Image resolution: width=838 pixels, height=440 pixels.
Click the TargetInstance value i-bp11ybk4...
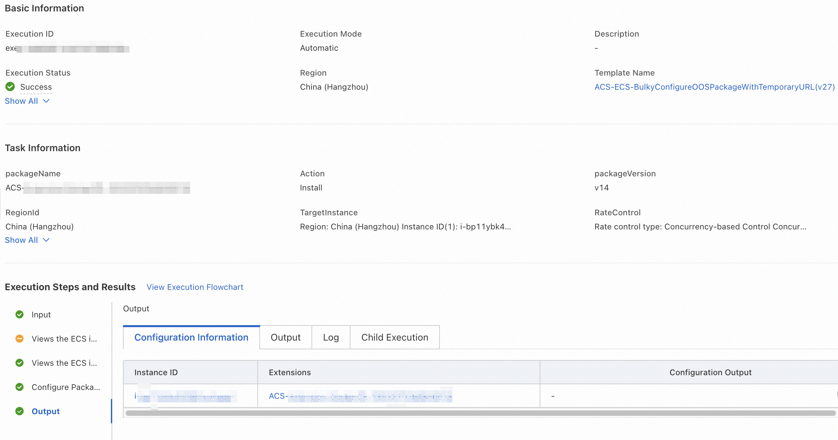pos(405,227)
